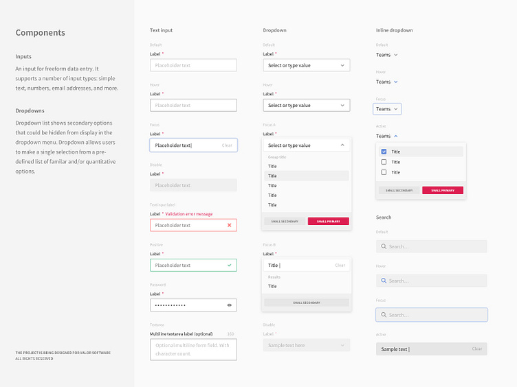Click the Focus B Title input field
Image resolution: width=517 pixels, height=387 pixels.
pyautogui.click(x=307, y=266)
